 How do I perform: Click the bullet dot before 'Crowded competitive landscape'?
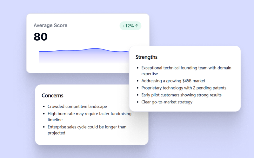(x=44, y=107)
